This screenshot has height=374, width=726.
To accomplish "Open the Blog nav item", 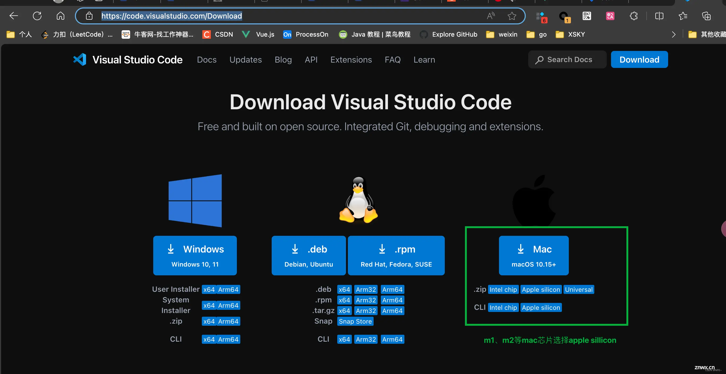I will tap(283, 60).
